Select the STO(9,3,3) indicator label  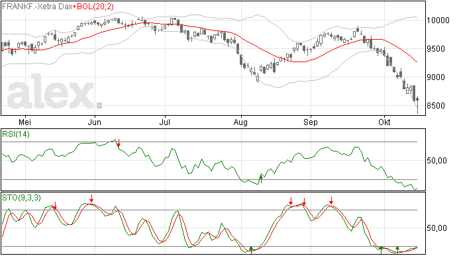coord(21,198)
